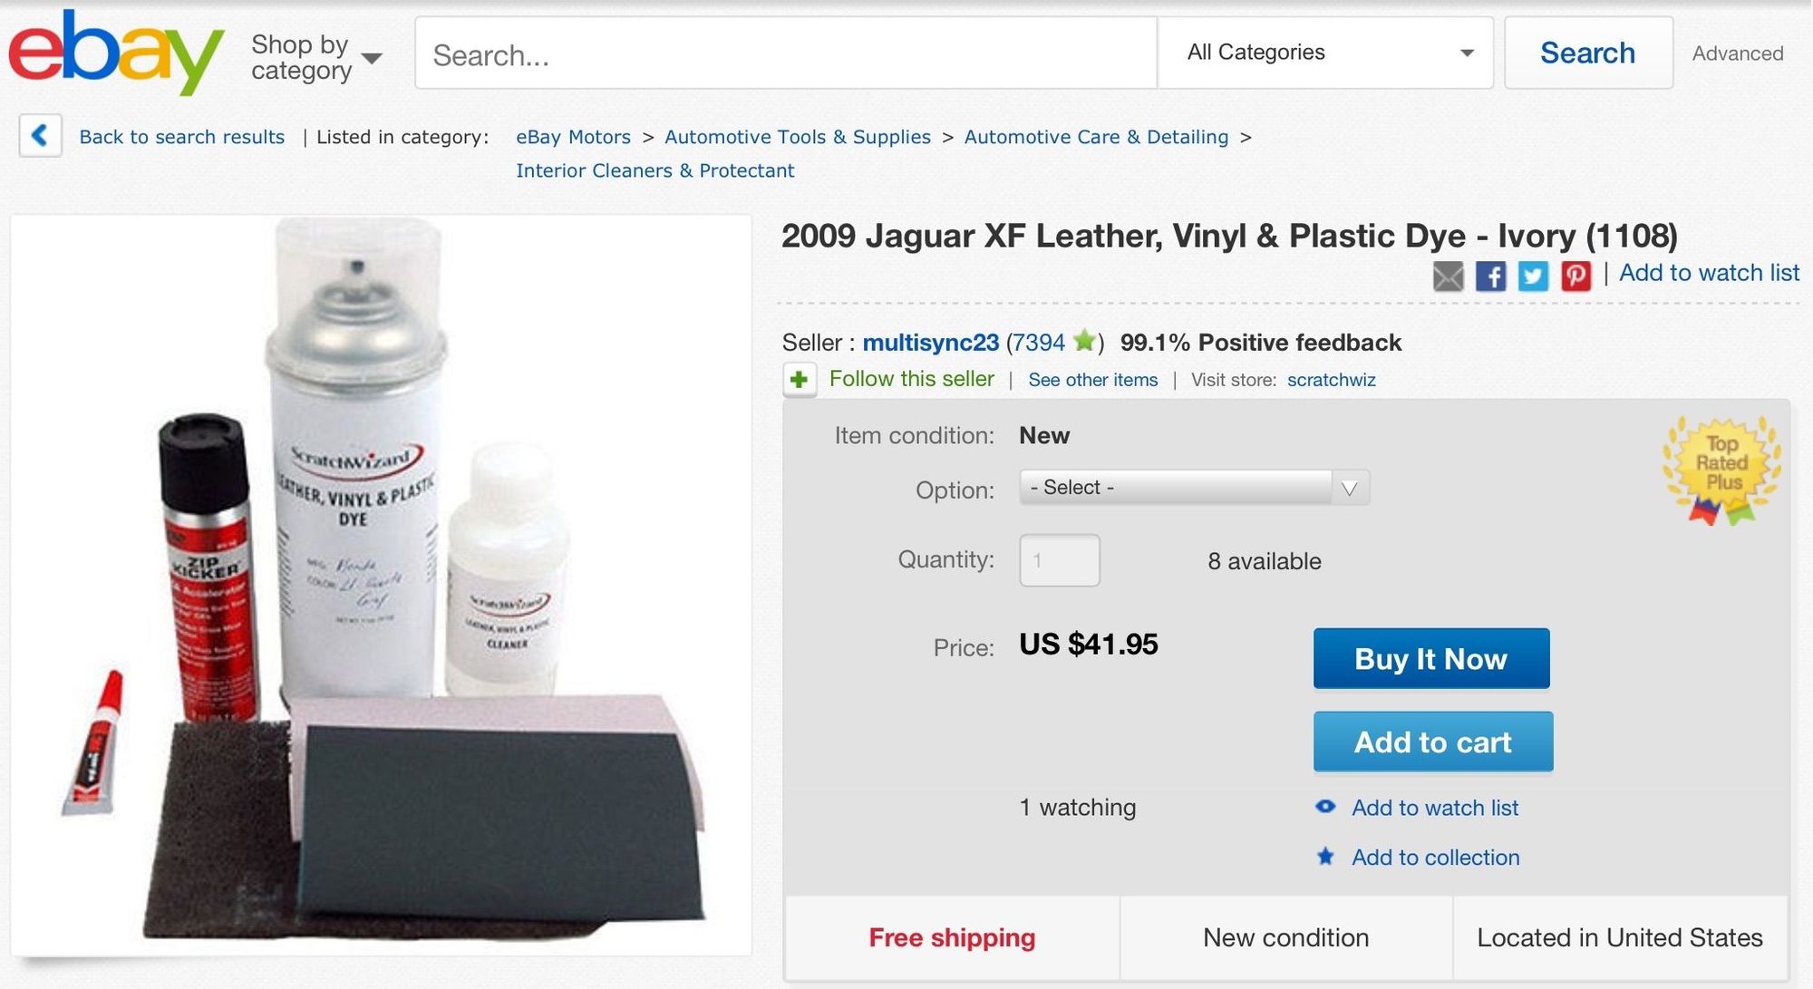Share listing via email icon
1813x989 pixels.
coord(1448,276)
